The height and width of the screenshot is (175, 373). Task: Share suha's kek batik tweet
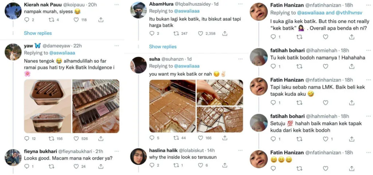[x=225, y=138]
